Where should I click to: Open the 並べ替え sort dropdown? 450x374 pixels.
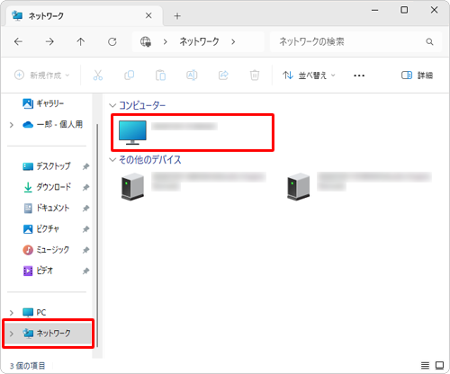(x=309, y=76)
